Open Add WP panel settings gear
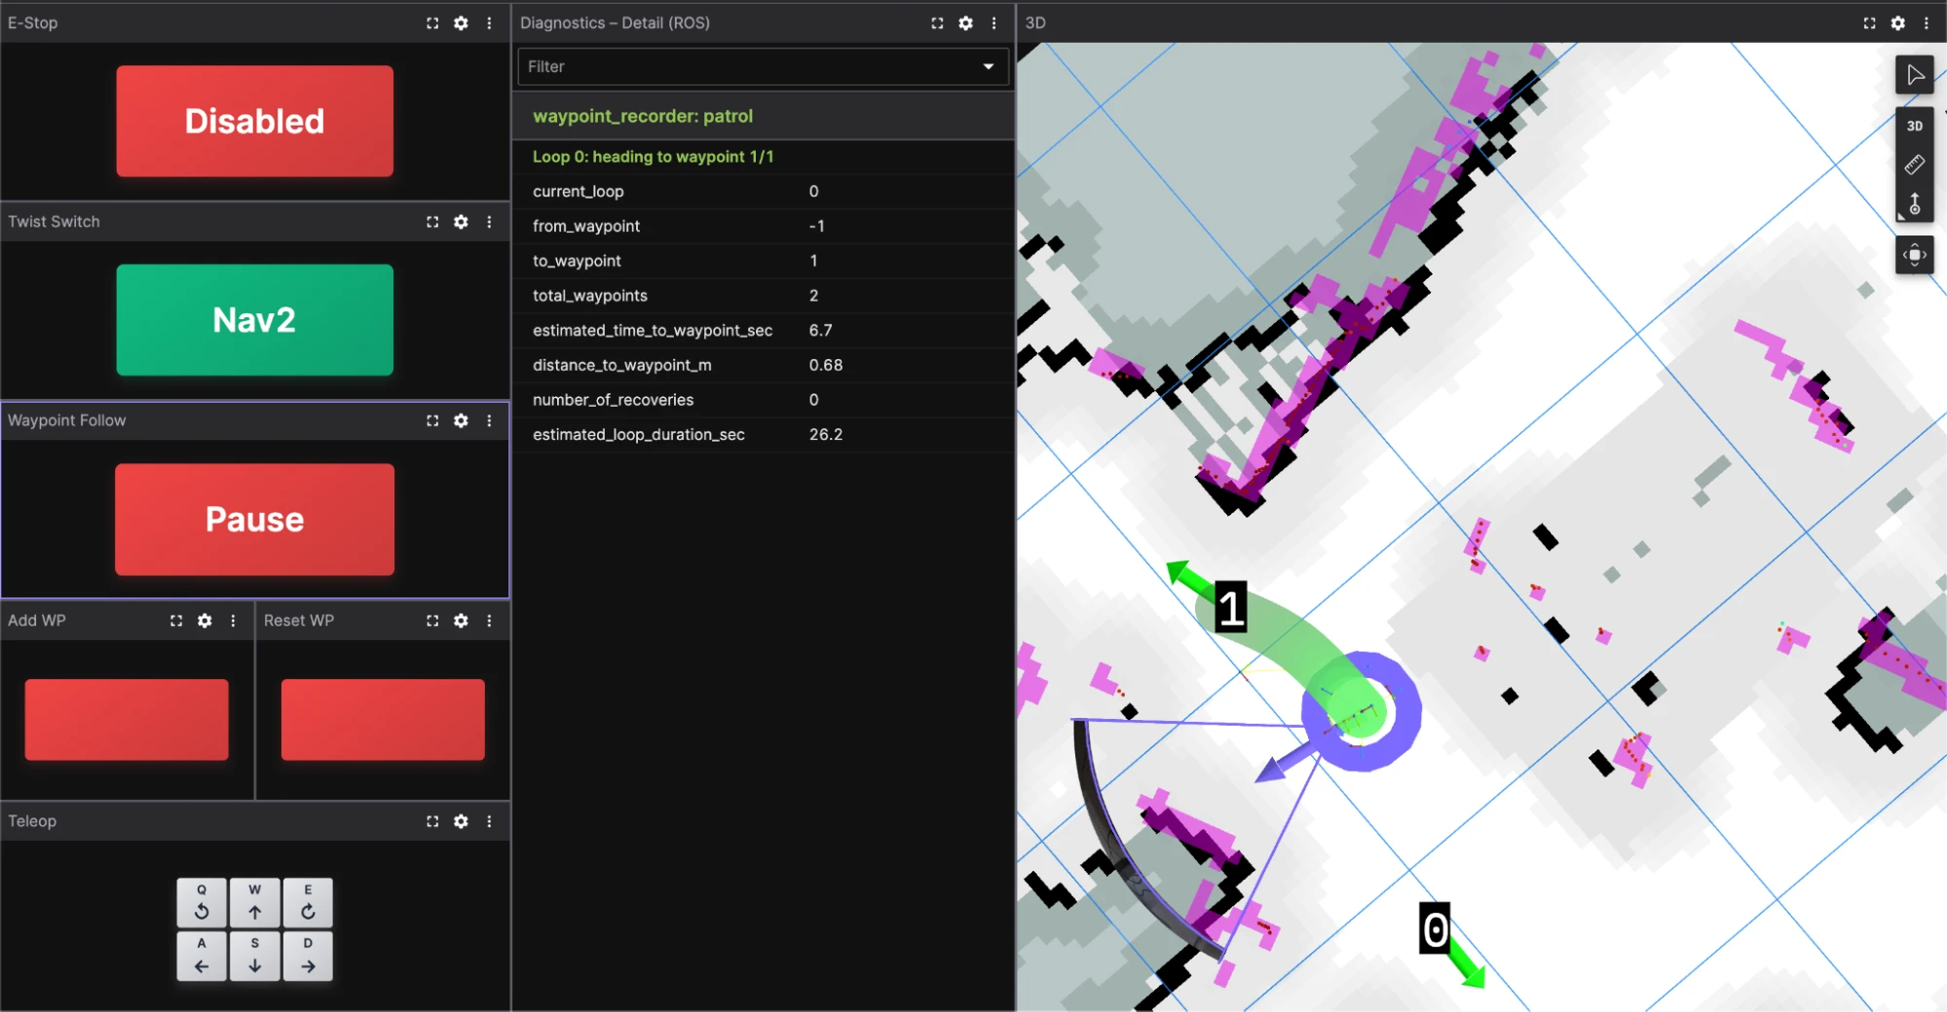1947x1012 pixels. pos(205,620)
